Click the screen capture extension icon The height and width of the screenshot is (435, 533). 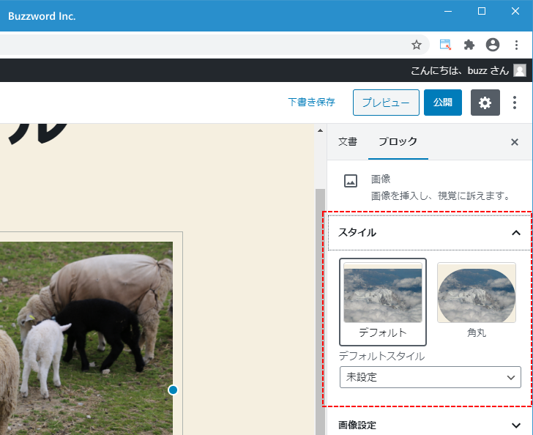click(x=445, y=45)
